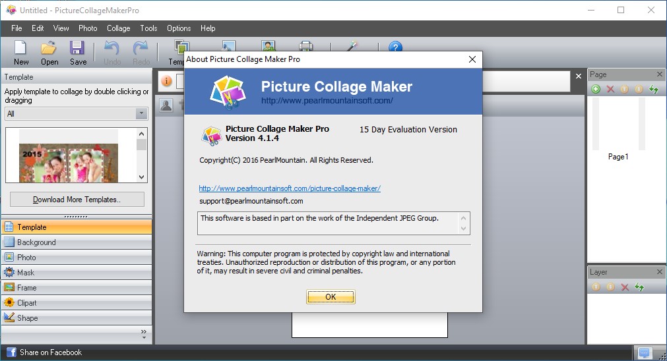Click green swap arrows in Layer panel
This screenshot has width=667, height=361.
(639, 287)
